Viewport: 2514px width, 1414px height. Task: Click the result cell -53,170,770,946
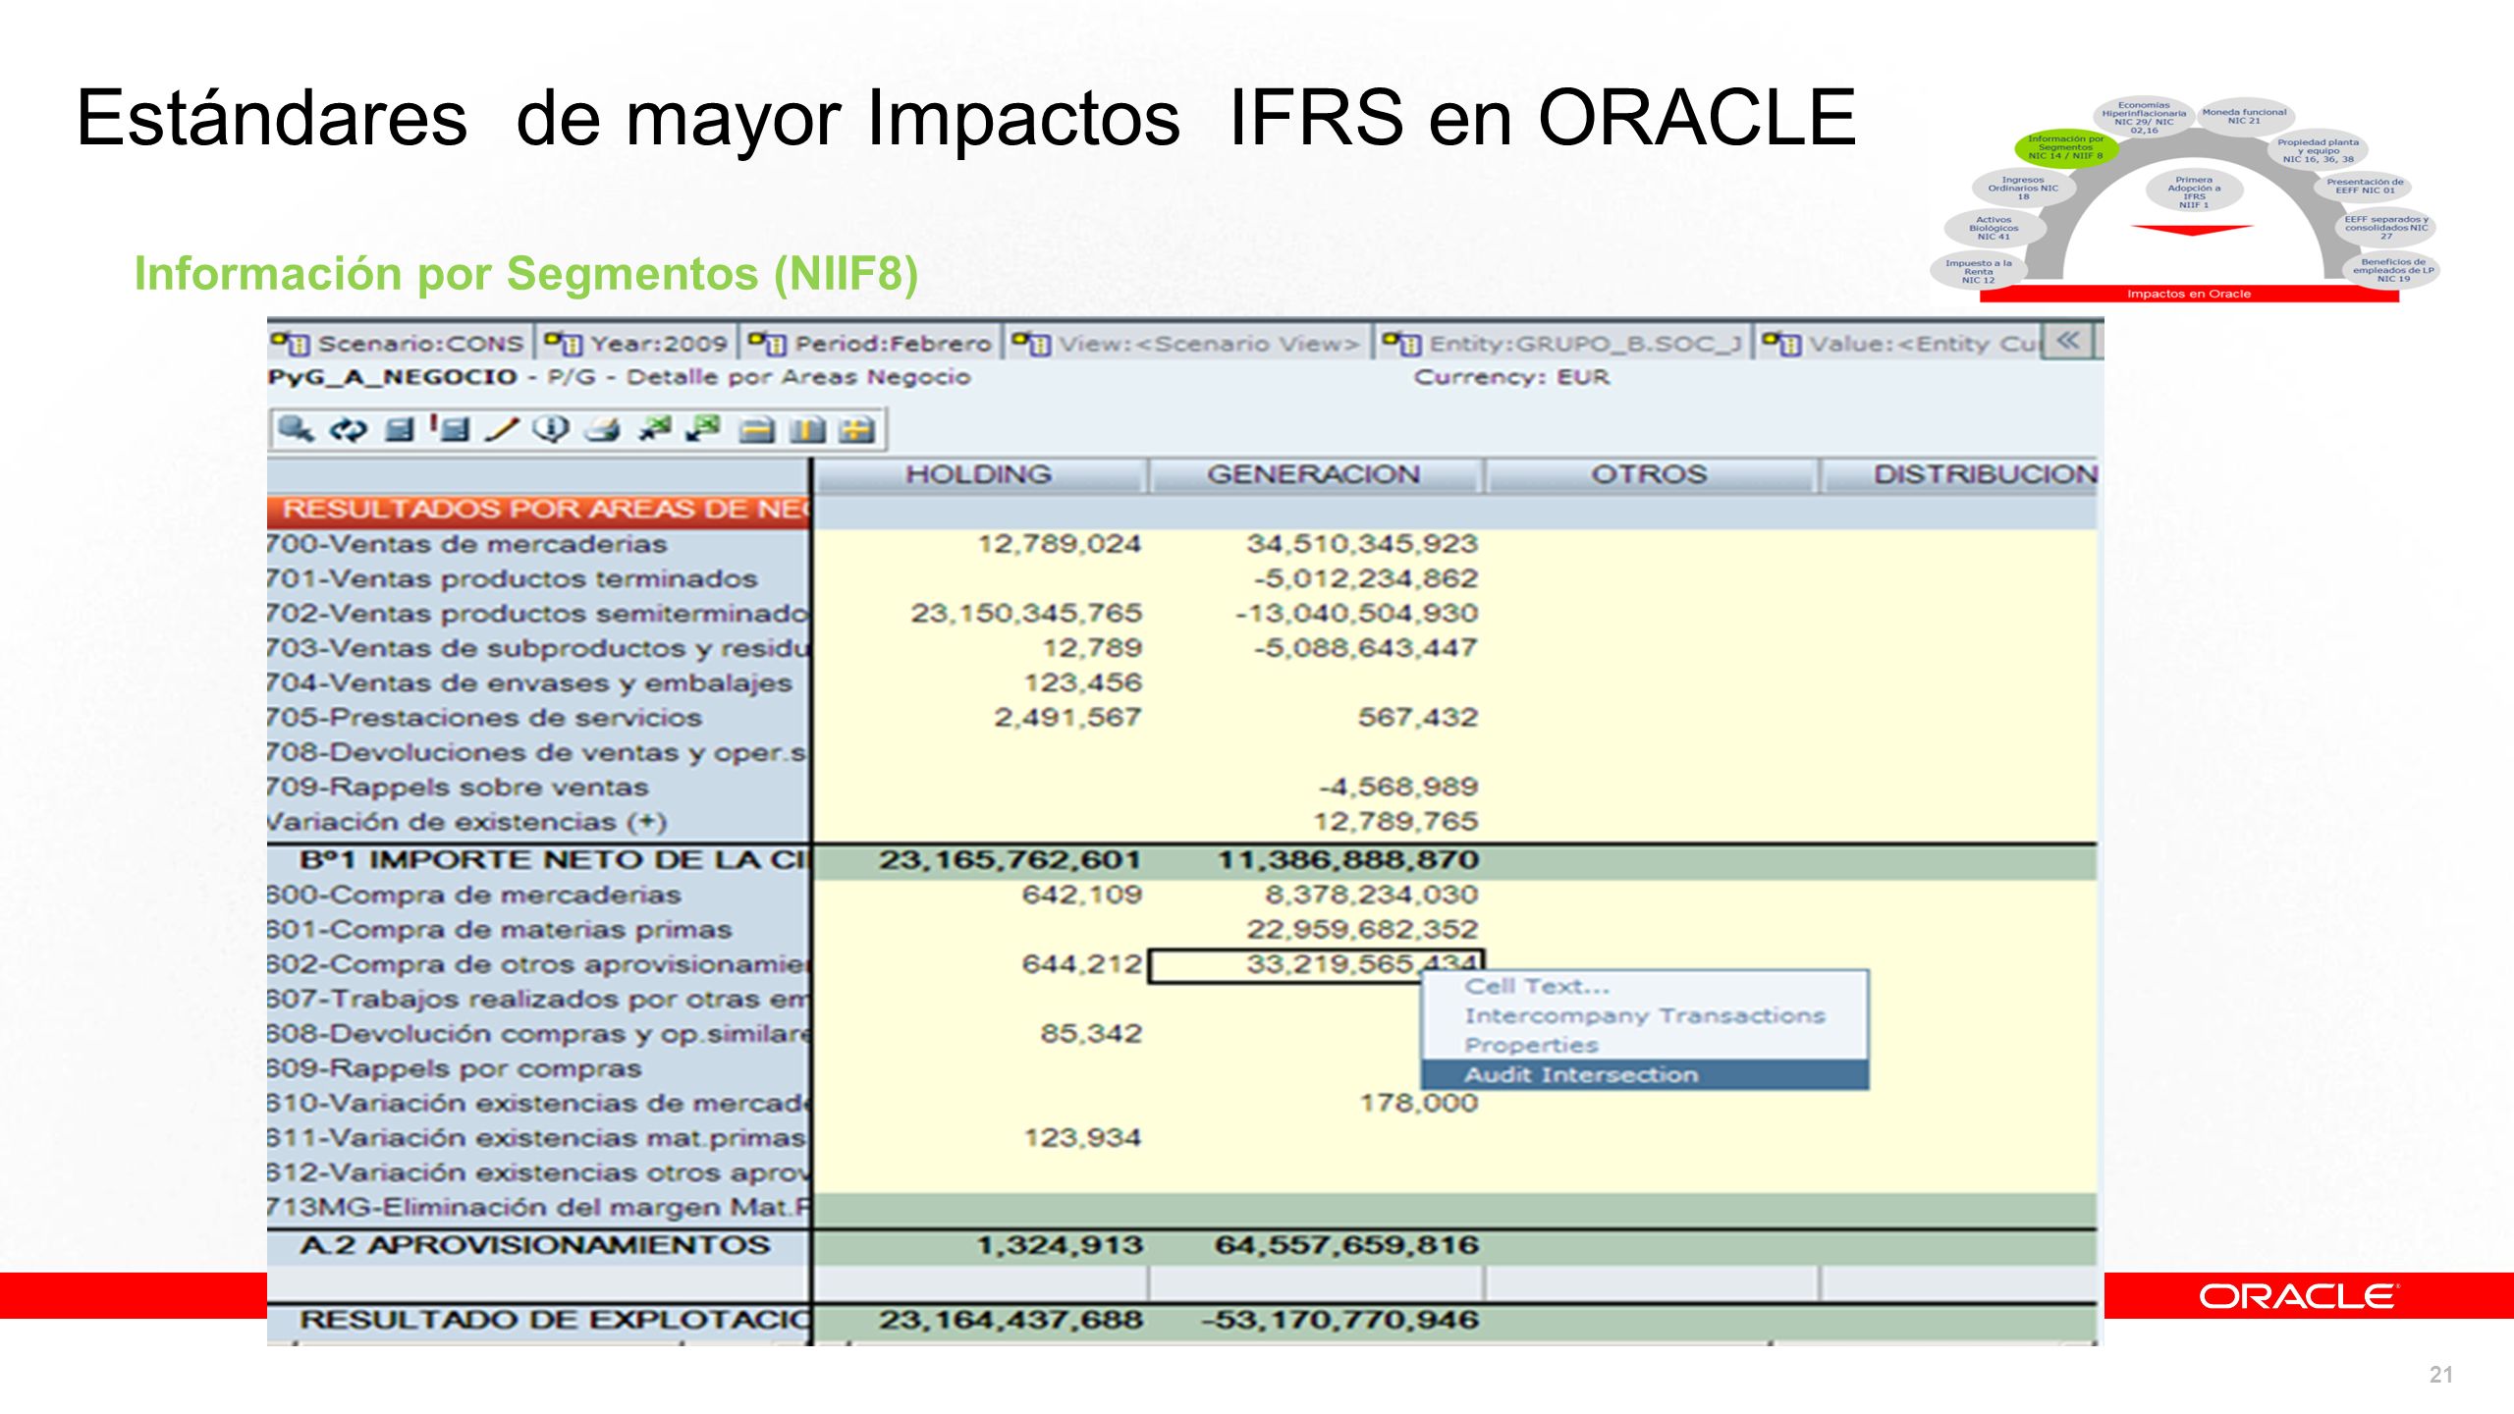(1316, 1320)
